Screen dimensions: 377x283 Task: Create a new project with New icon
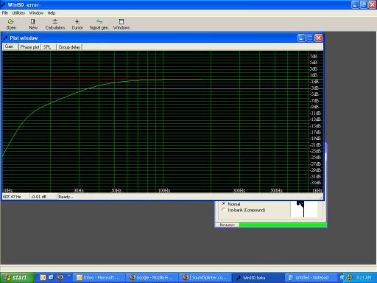[x=33, y=24]
